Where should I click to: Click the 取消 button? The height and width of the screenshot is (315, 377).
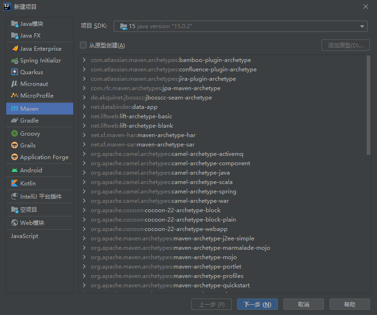[x=303, y=305]
